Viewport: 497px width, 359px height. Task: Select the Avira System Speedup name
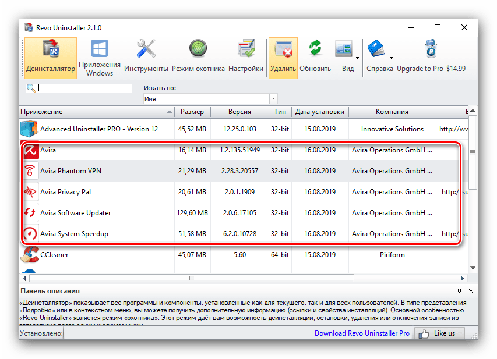pyautogui.click(x=74, y=234)
